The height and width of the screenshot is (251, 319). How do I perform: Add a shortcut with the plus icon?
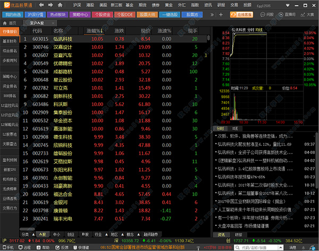tap(221, 14)
